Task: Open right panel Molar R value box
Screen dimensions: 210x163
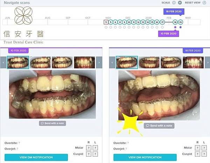Action: pos(197,148)
